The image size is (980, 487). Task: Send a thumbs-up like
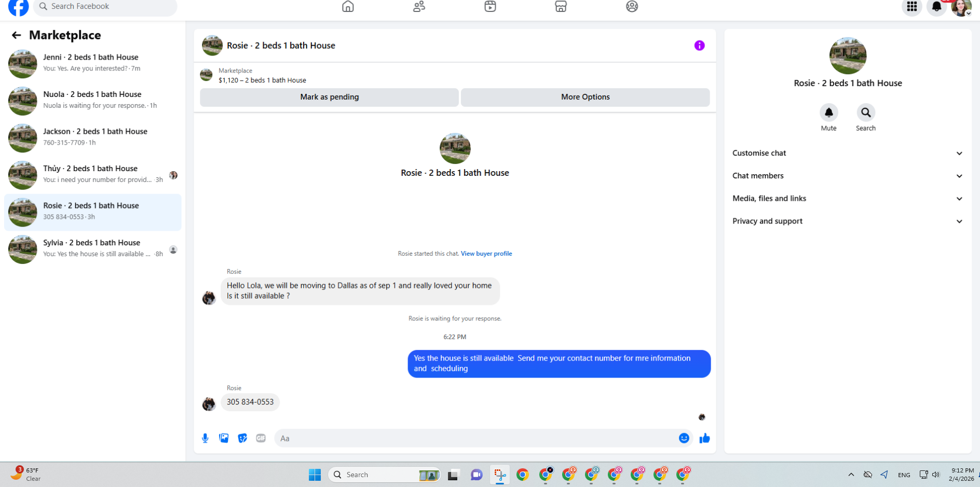pyautogui.click(x=704, y=438)
